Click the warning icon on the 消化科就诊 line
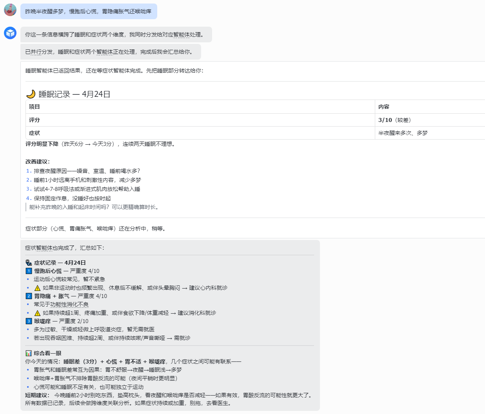Screen dimensions: 485x414 37,313
